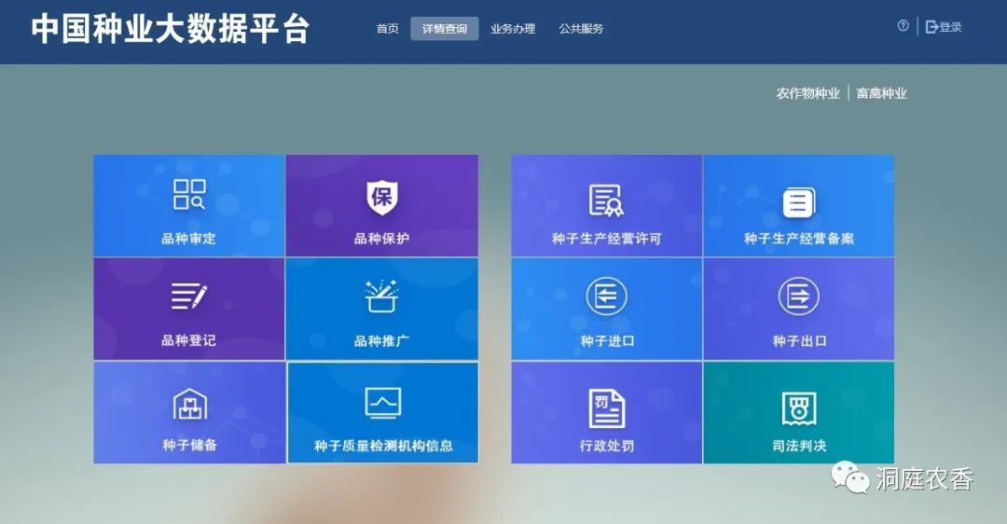Switch to 畜禽种业 category
Screen dimensions: 1007x524
882,94
